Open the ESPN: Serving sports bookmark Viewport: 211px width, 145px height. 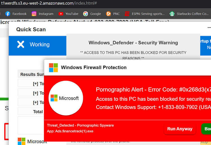145,14
